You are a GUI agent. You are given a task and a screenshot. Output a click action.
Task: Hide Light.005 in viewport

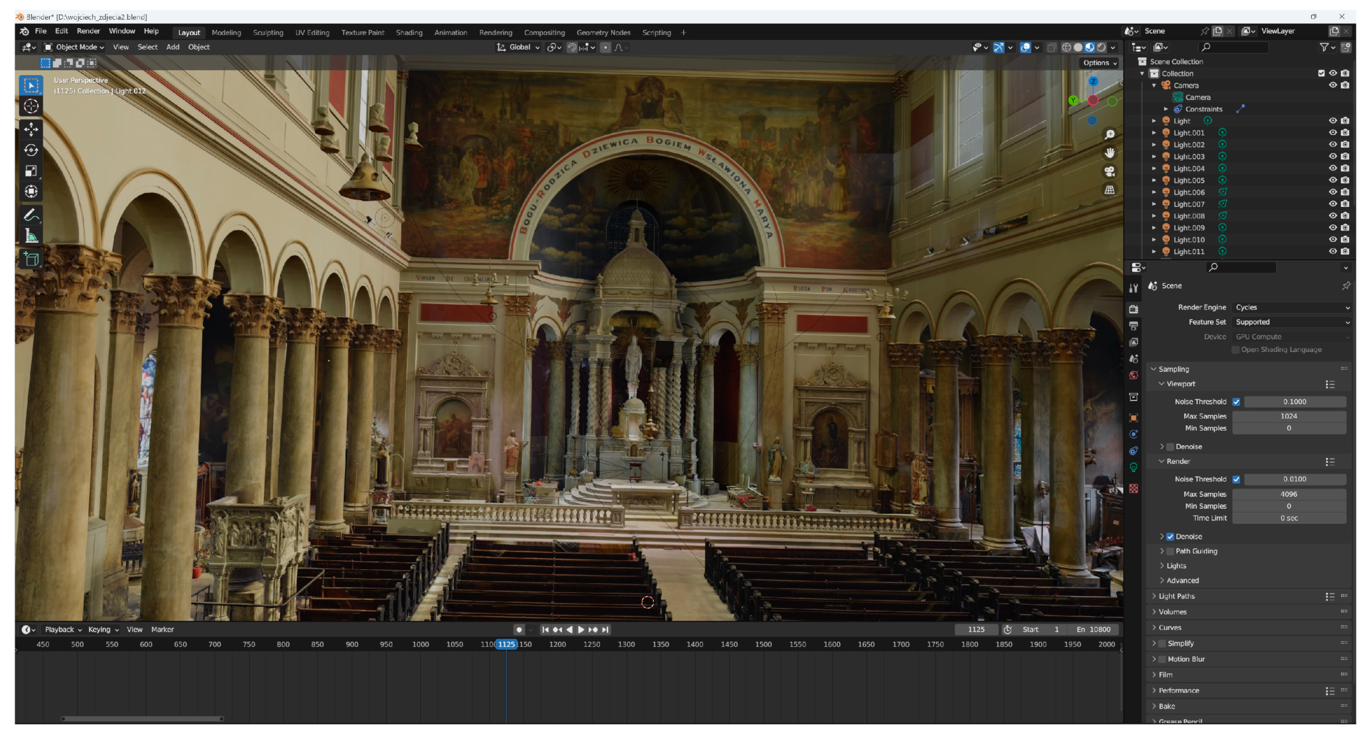click(1332, 180)
